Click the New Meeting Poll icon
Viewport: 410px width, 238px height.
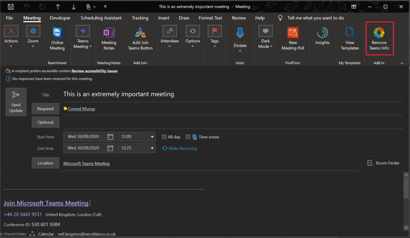coord(293,38)
